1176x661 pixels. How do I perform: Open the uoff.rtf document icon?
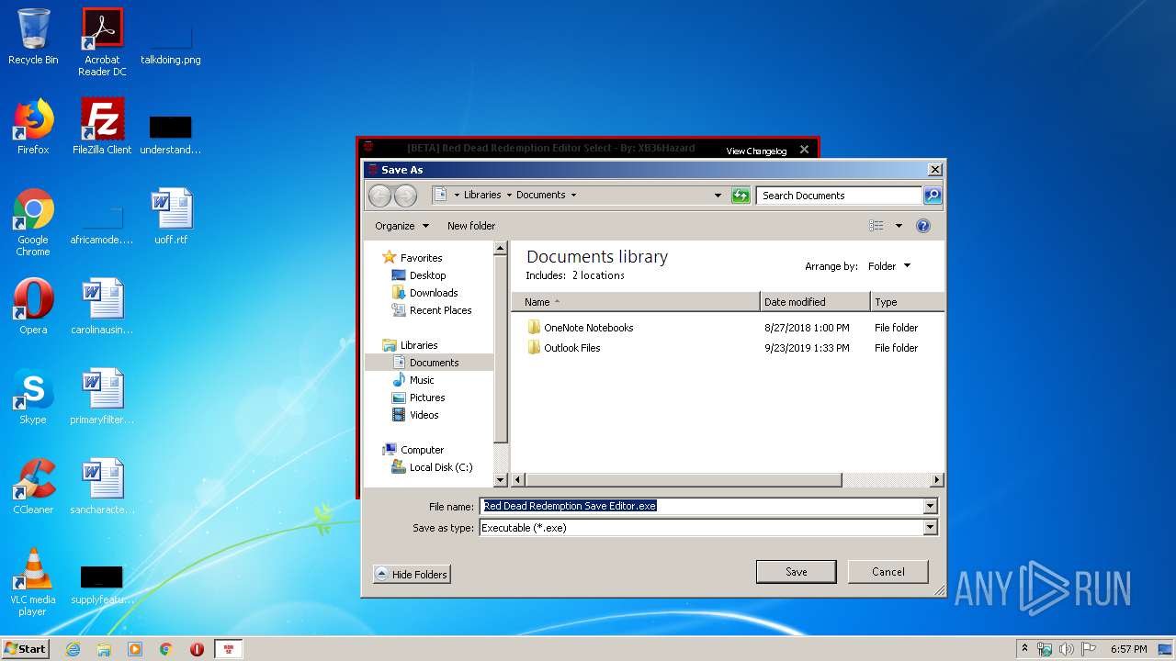171,217
